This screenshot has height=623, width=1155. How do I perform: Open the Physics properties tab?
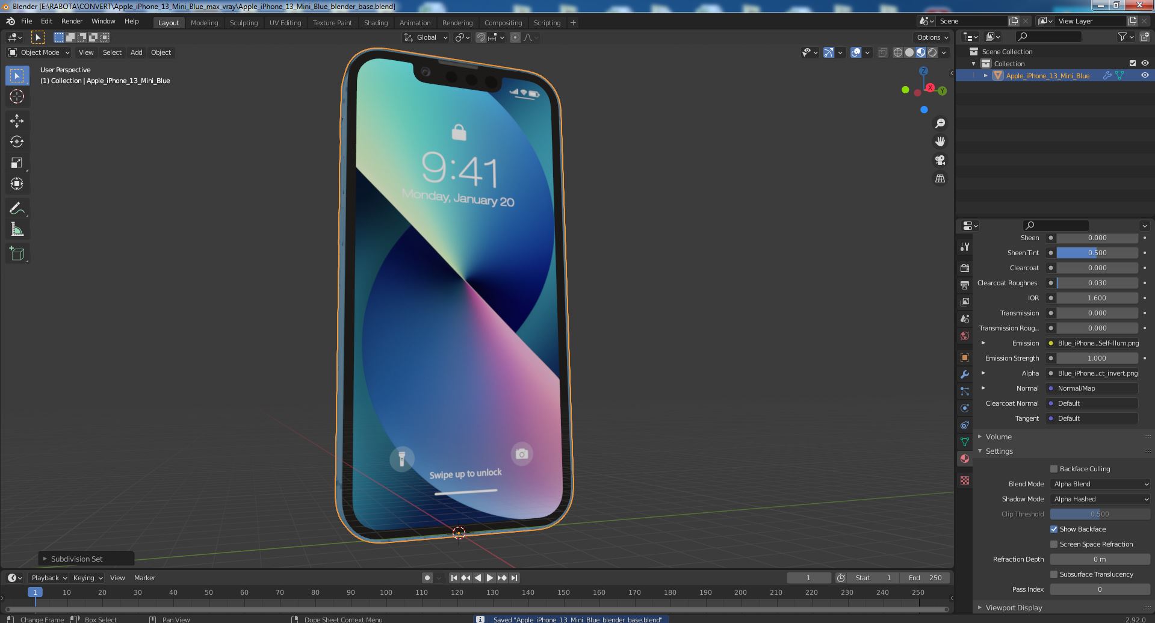point(965,408)
